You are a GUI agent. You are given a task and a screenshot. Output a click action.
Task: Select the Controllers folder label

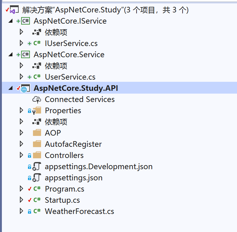(64, 155)
